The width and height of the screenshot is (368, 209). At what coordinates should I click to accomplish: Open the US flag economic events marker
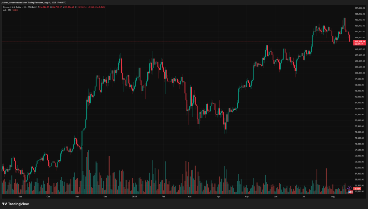tap(351, 191)
